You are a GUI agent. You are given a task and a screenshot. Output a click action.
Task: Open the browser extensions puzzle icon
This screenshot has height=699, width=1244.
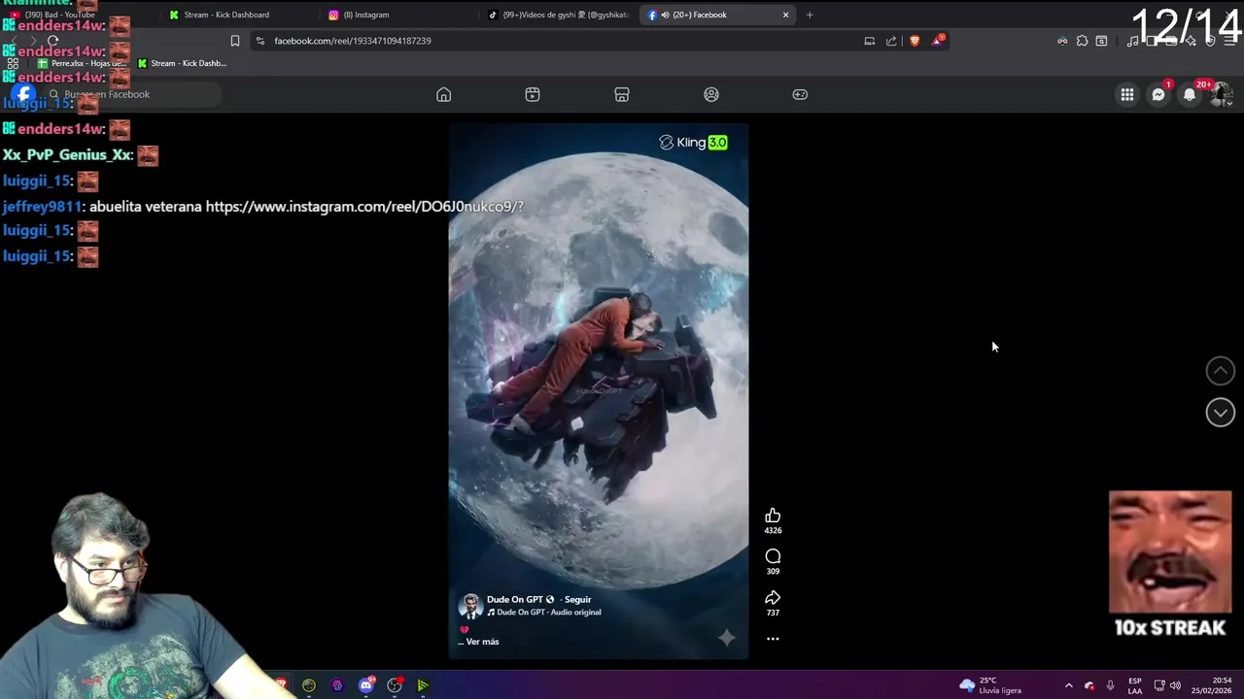click(x=1082, y=41)
